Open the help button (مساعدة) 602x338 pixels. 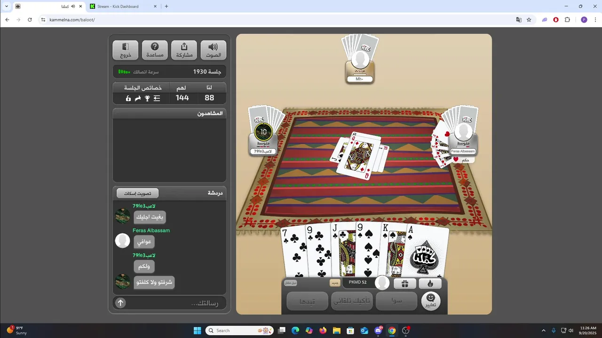click(155, 50)
